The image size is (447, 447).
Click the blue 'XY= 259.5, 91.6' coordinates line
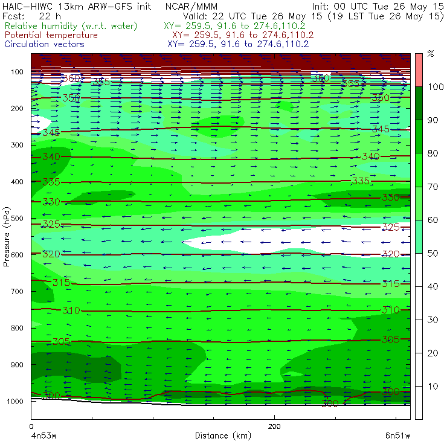point(238,44)
